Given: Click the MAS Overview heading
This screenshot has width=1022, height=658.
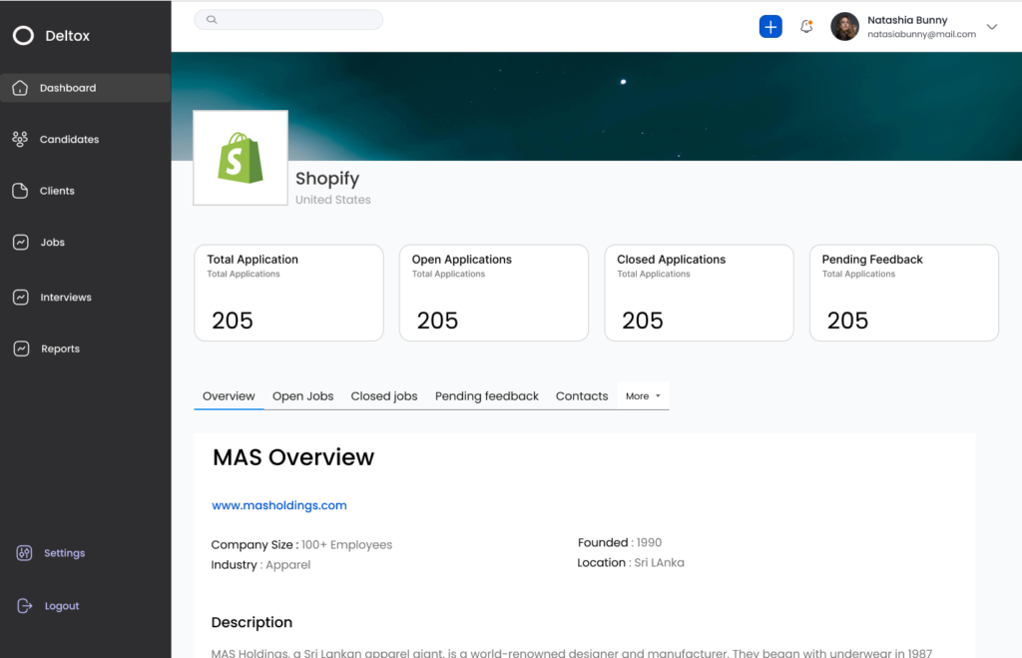Looking at the screenshot, I should click(x=293, y=457).
